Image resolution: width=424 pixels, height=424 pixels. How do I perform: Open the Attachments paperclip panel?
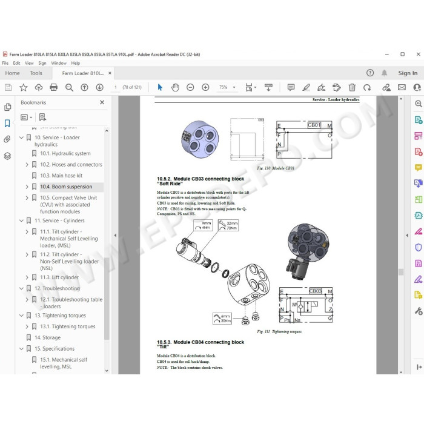(7, 139)
